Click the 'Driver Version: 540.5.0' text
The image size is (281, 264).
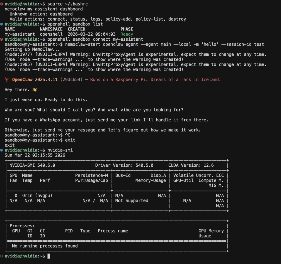[x=124, y=165]
